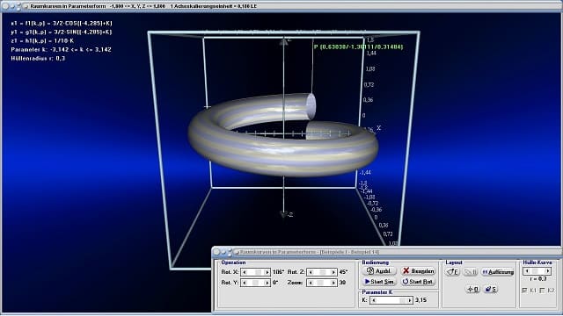The height and width of the screenshot is (316, 563).
Task: Decrease parameter K with left arrow
Action: 374,300
